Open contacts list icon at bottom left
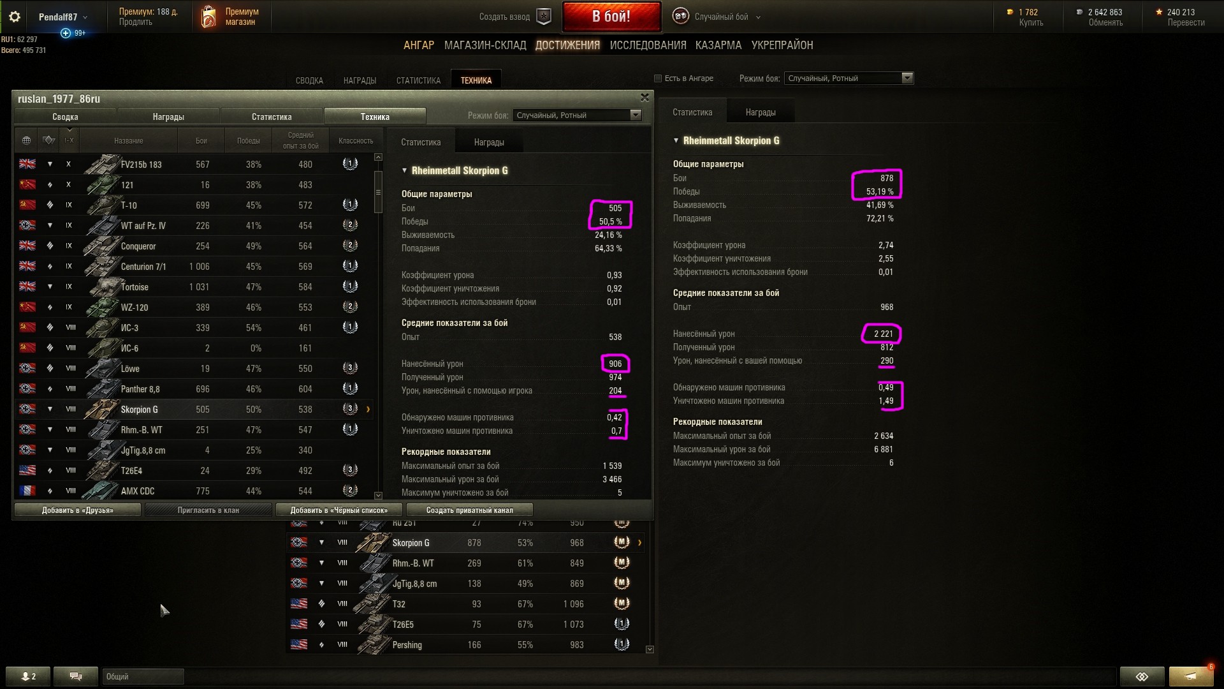Viewport: 1224px width, 689px height. [29, 676]
